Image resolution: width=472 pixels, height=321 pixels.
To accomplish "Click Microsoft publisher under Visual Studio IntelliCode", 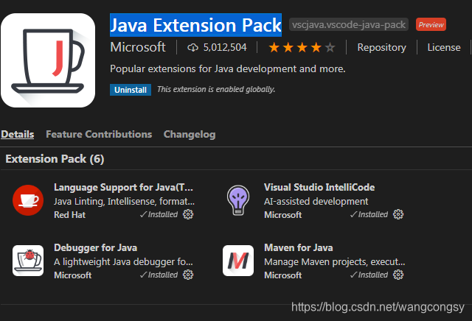I will tap(282, 215).
